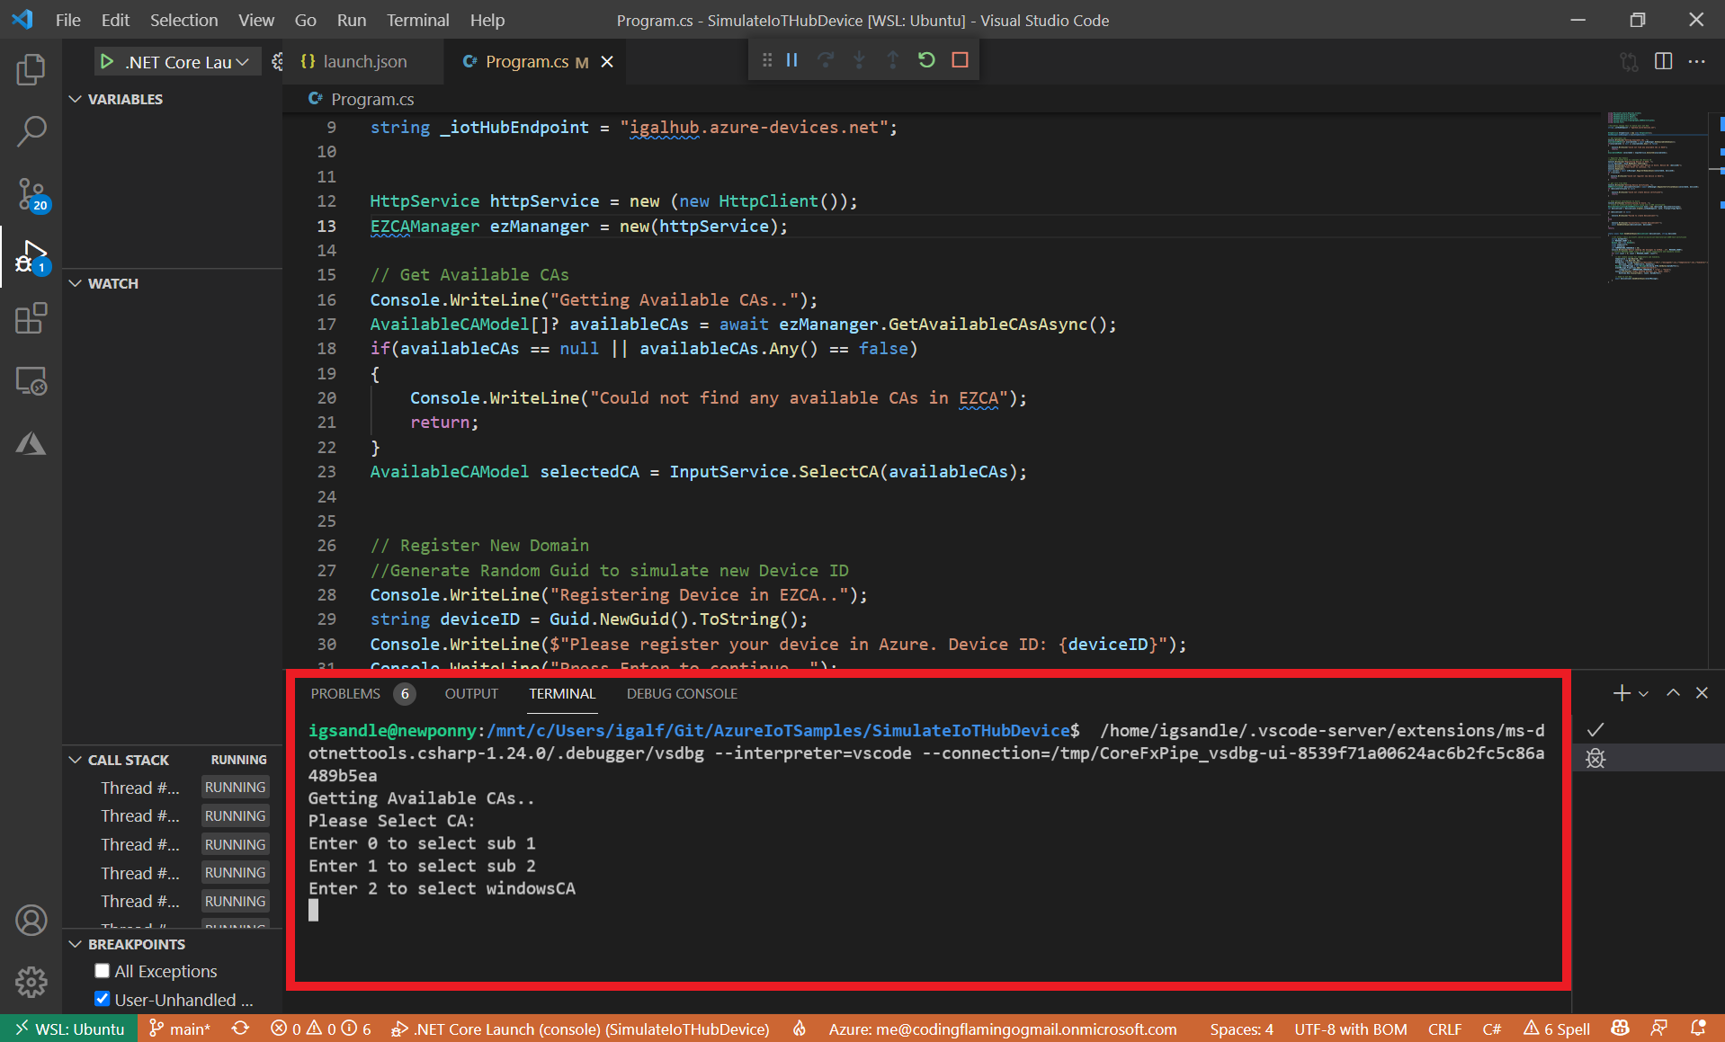Open the Search view in activity bar
1725x1042 pixels.
tap(31, 131)
